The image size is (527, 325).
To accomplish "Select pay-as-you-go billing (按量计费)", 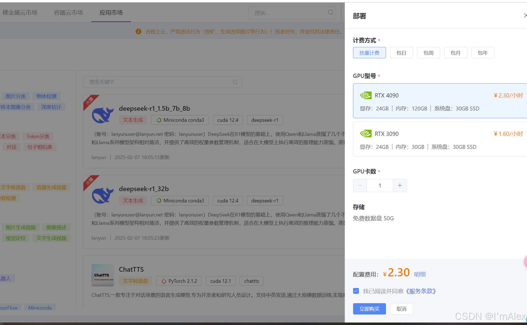I will (x=369, y=53).
